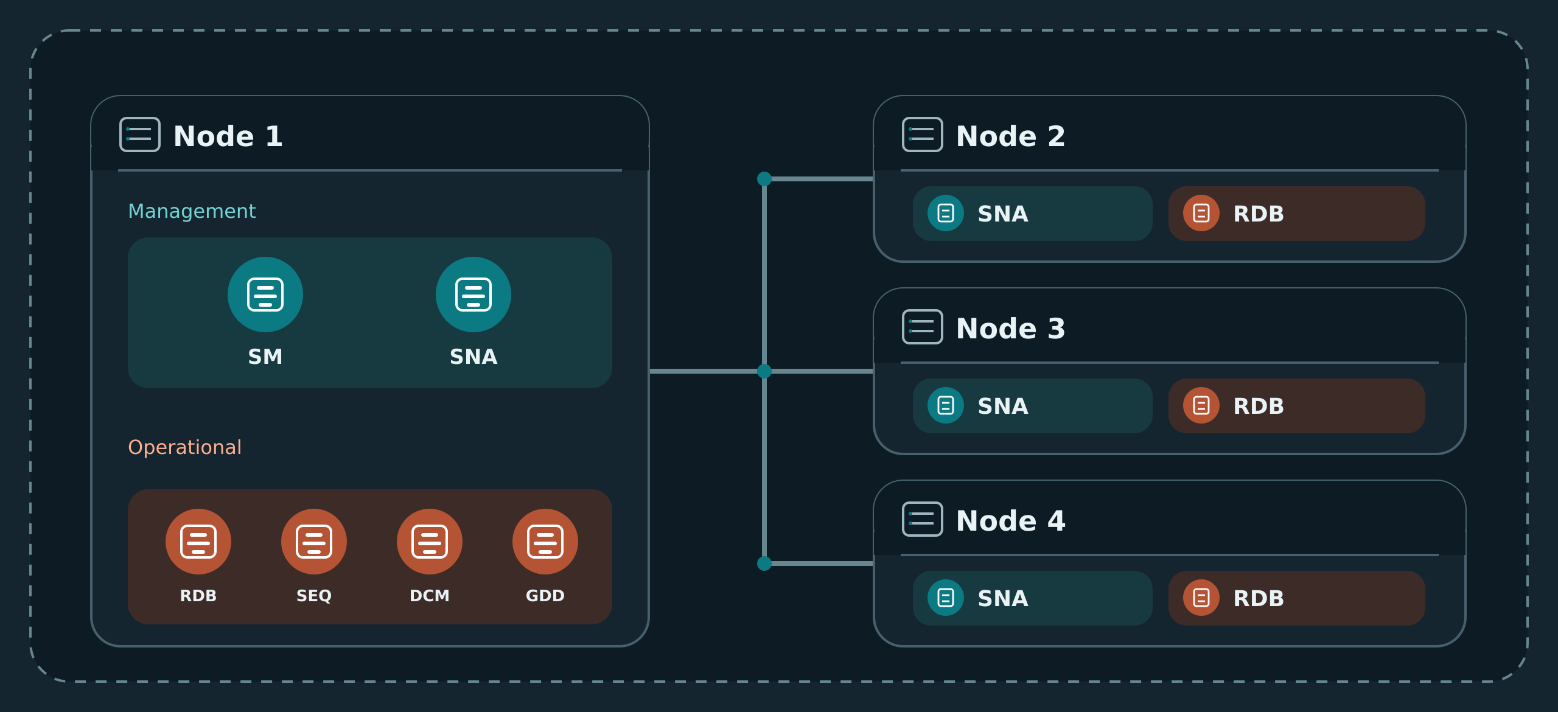This screenshot has height=712, width=1558.
Task: Click the Node 2 server icon
Action: point(923,134)
